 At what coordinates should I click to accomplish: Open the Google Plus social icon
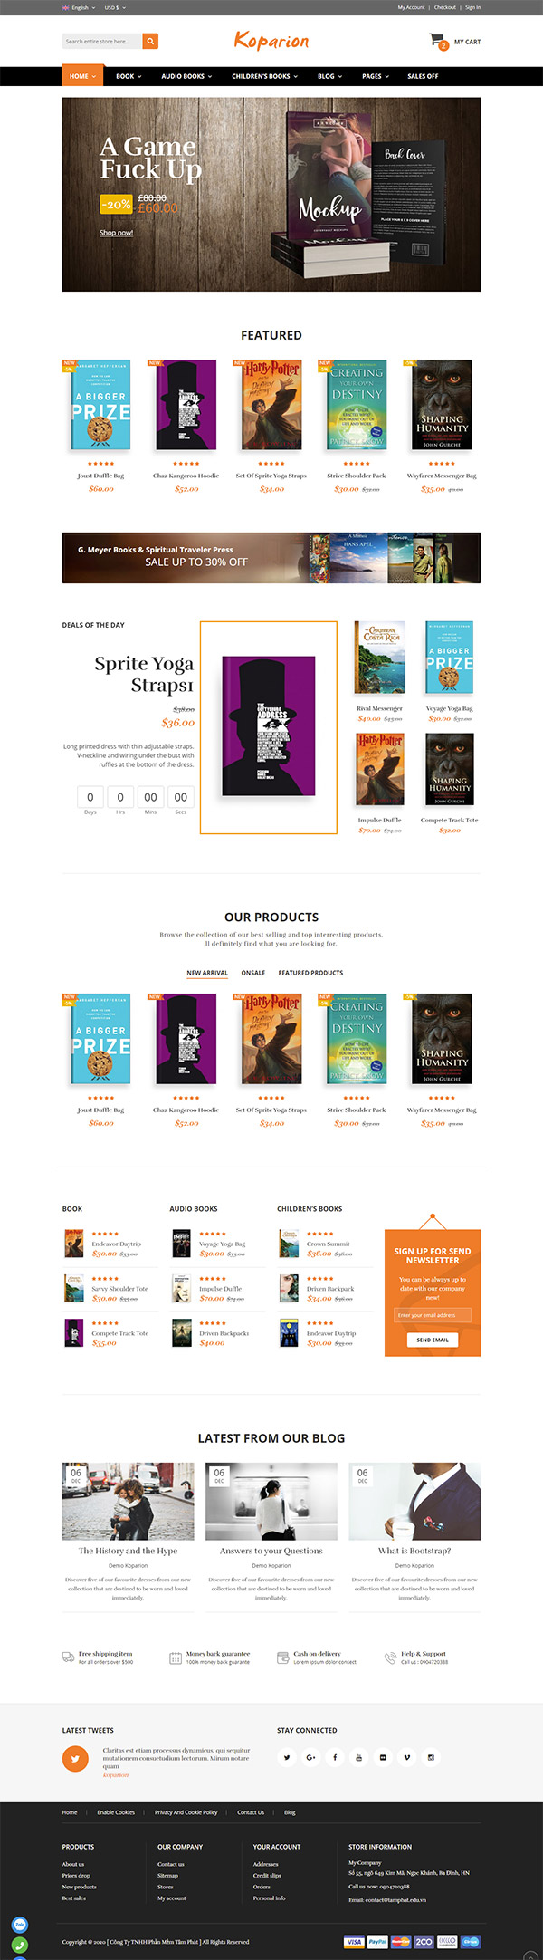pyautogui.click(x=310, y=1757)
